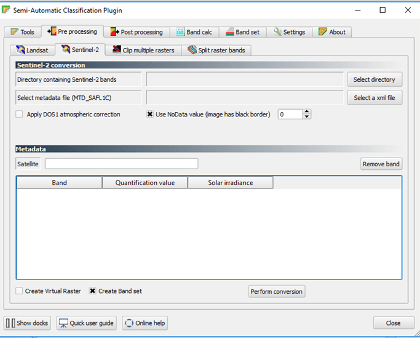This screenshot has height=338, width=420.
Task: Open the Quick user guide
Action: pos(87,323)
